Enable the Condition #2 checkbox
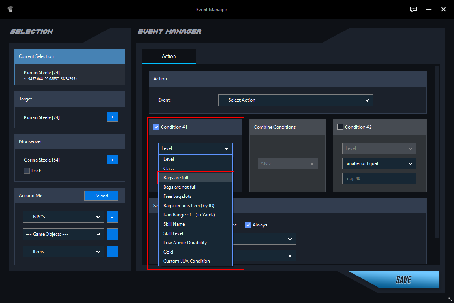 point(340,127)
